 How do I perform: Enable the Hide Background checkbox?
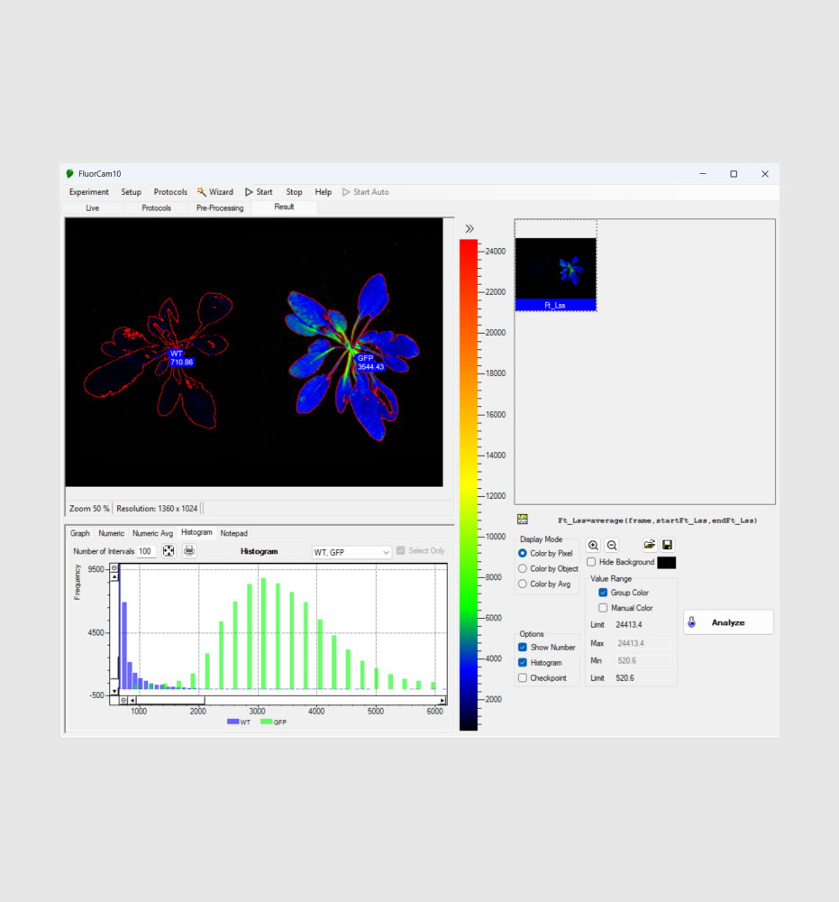coord(591,562)
